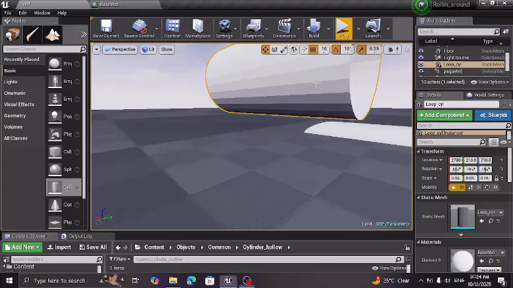513x288 pixels.
Task: Start Play in editor
Action: [344, 29]
